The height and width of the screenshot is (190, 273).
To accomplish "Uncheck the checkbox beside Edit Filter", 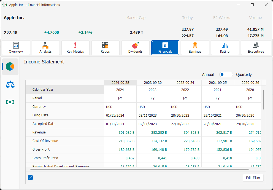I will tap(30, 178).
